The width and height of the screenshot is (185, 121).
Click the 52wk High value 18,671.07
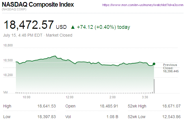click(171, 106)
